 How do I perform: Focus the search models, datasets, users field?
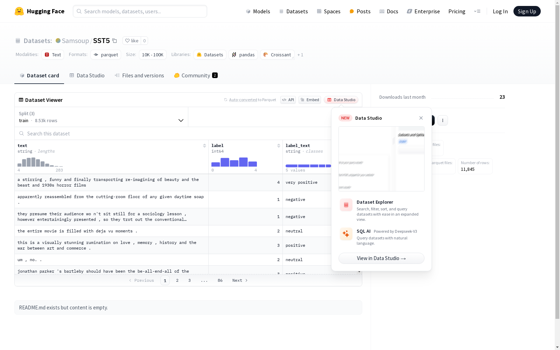[140, 11]
